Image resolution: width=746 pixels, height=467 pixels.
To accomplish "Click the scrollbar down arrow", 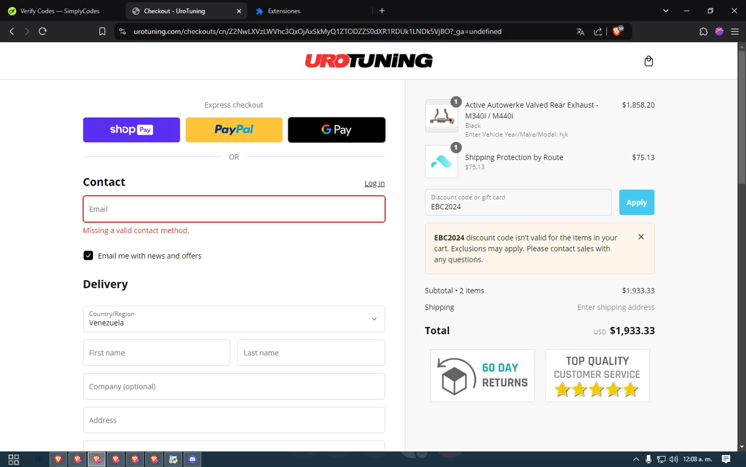I will [742, 447].
